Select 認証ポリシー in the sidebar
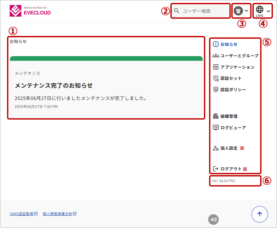Viewport: 277px width, 228px height. pyautogui.click(x=233, y=90)
